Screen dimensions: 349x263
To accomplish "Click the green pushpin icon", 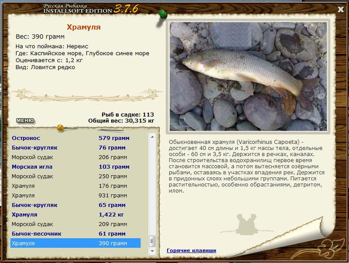I will point(163,15).
